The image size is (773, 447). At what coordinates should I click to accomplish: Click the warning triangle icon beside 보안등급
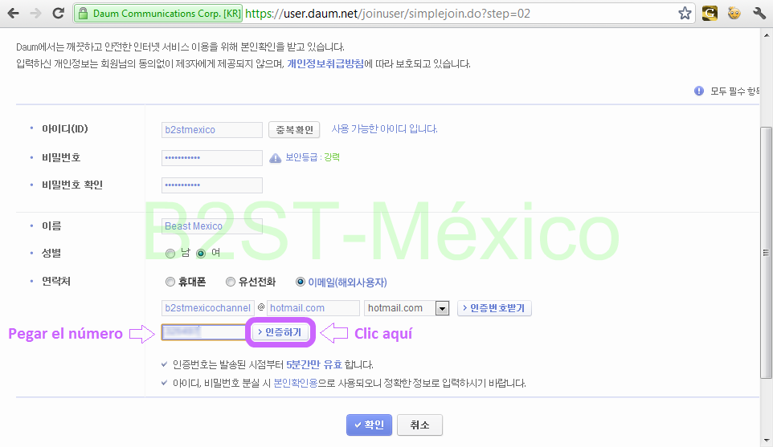[x=275, y=158]
